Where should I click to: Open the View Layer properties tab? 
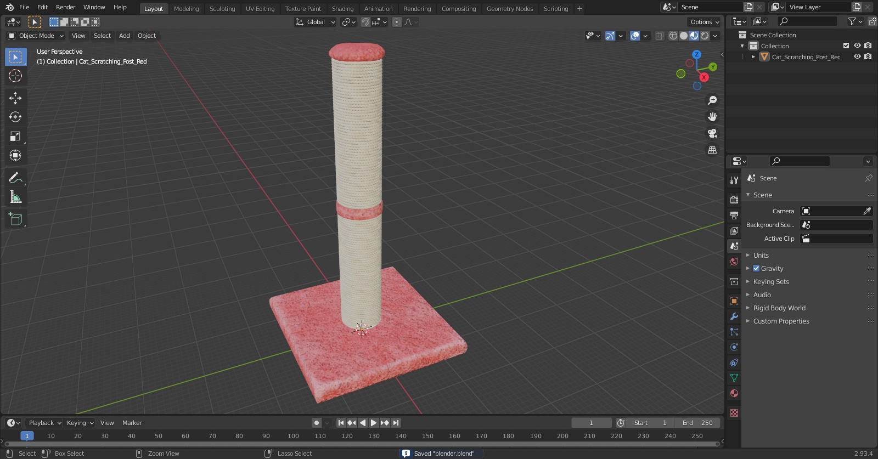coord(734,230)
